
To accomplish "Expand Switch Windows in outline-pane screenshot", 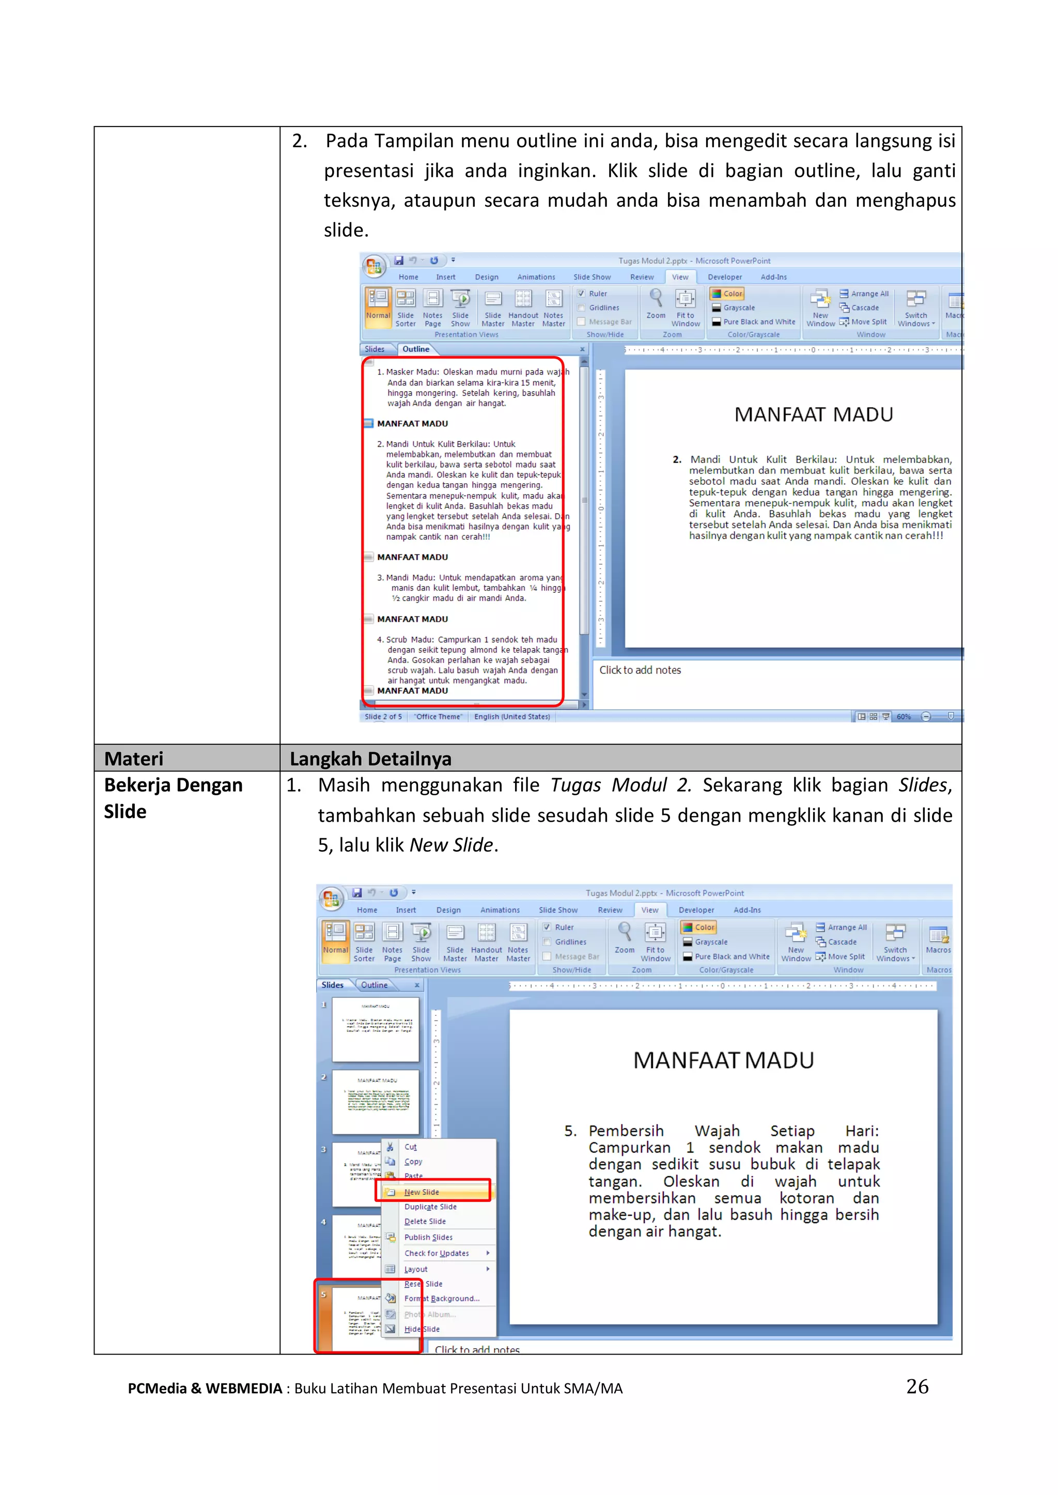I will (x=916, y=307).
